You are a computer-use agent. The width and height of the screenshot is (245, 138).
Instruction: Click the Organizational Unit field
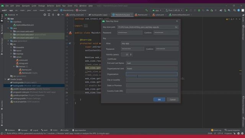(152, 69)
